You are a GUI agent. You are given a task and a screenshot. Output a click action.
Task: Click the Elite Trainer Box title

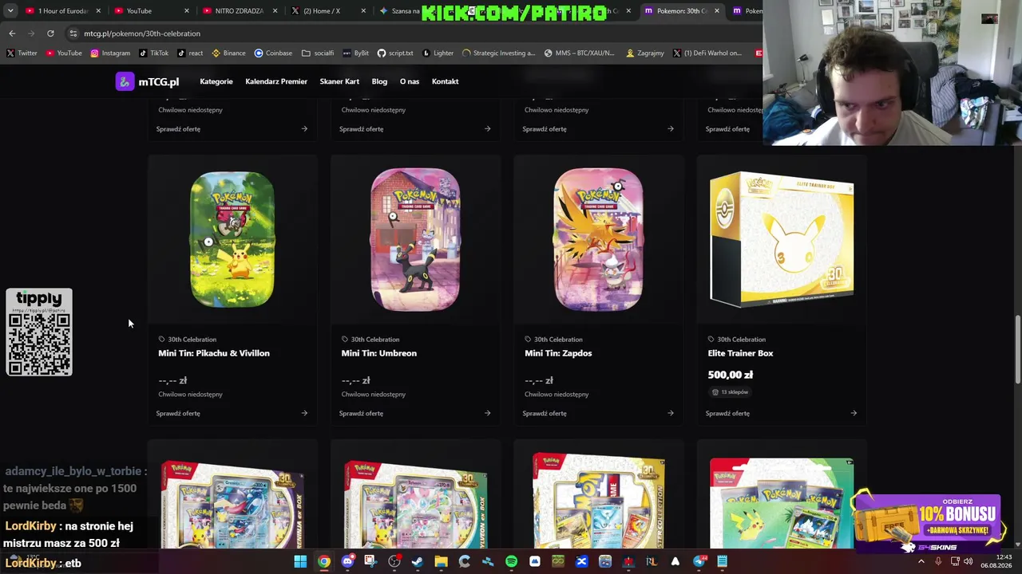tap(740, 353)
